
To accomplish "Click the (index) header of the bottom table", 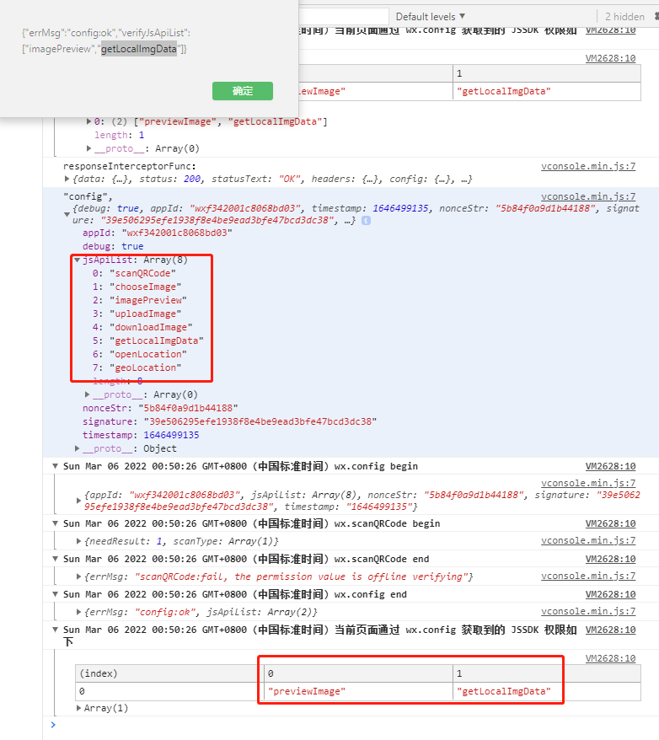I will (169, 673).
